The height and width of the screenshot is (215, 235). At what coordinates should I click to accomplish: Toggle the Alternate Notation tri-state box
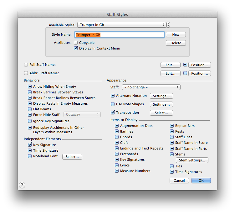113,96
